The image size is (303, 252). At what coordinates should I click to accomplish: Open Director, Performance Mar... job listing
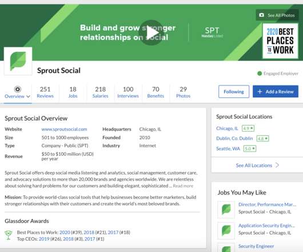click(x=267, y=205)
